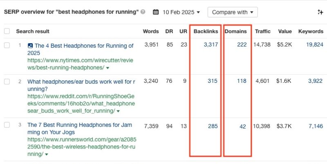Expand the reddit URL dropdown arrow
The width and height of the screenshot is (327, 164).
(118, 111)
